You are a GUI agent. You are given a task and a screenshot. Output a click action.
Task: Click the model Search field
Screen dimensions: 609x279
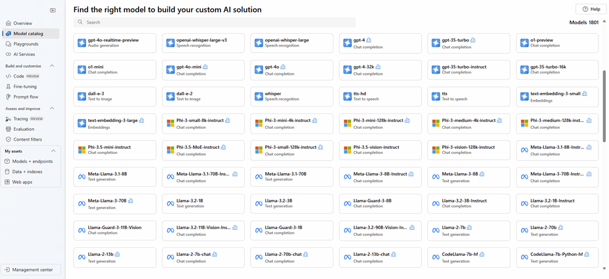click(x=215, y=22)
